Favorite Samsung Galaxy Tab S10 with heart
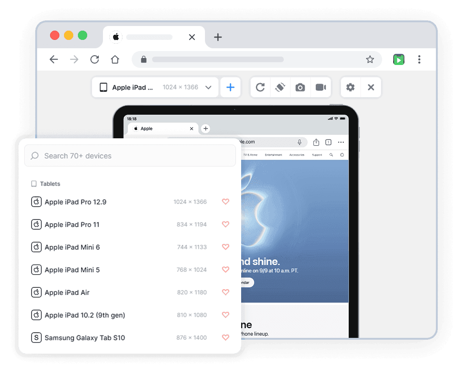This screenshot has height=375, width=473. [226, 337]
